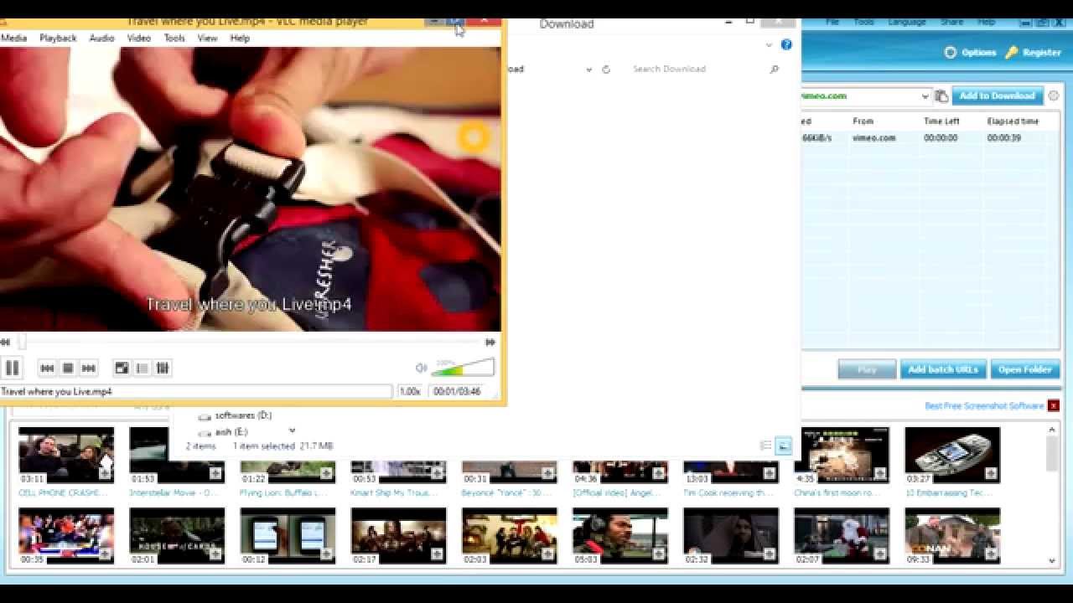Add the 02:17 video via plus icon
Image resolution: width=1073 pixels, height=603 pixels.
coord(438,554)
